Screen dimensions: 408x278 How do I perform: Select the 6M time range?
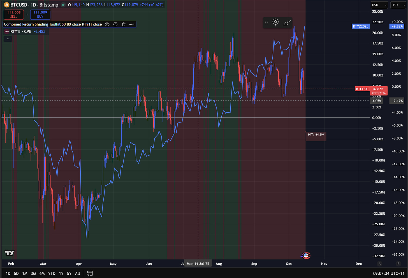[x=42, y=274]
